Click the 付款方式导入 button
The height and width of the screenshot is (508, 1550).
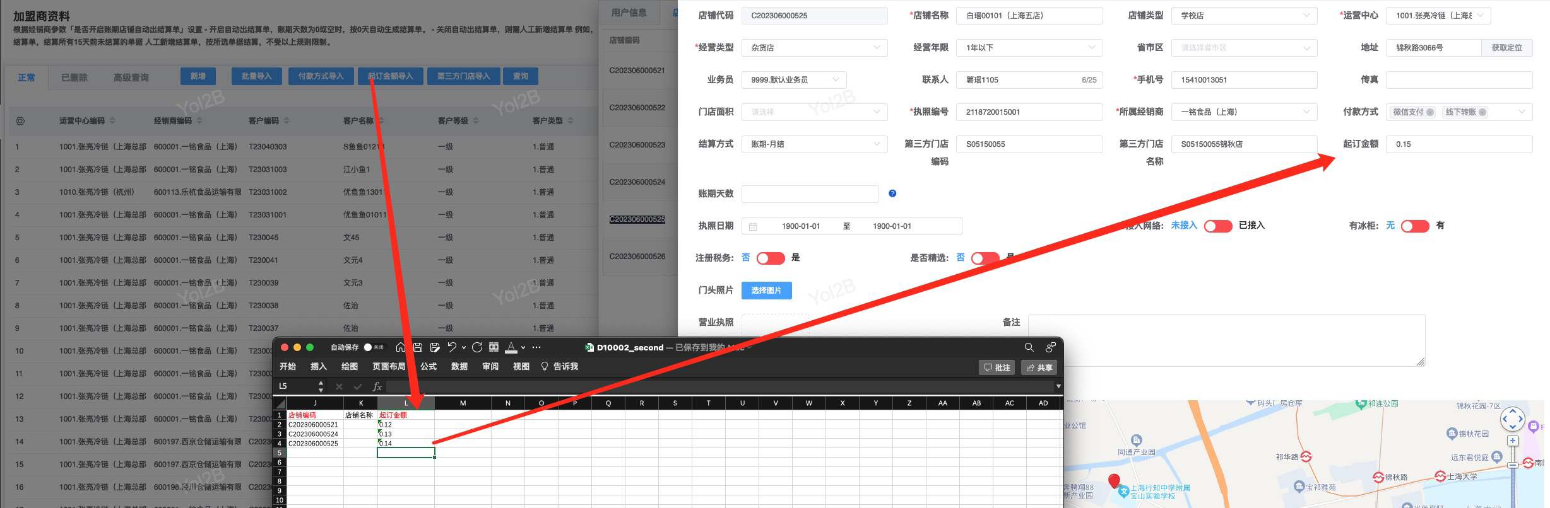pyautogui.click(x=321, y=76)
